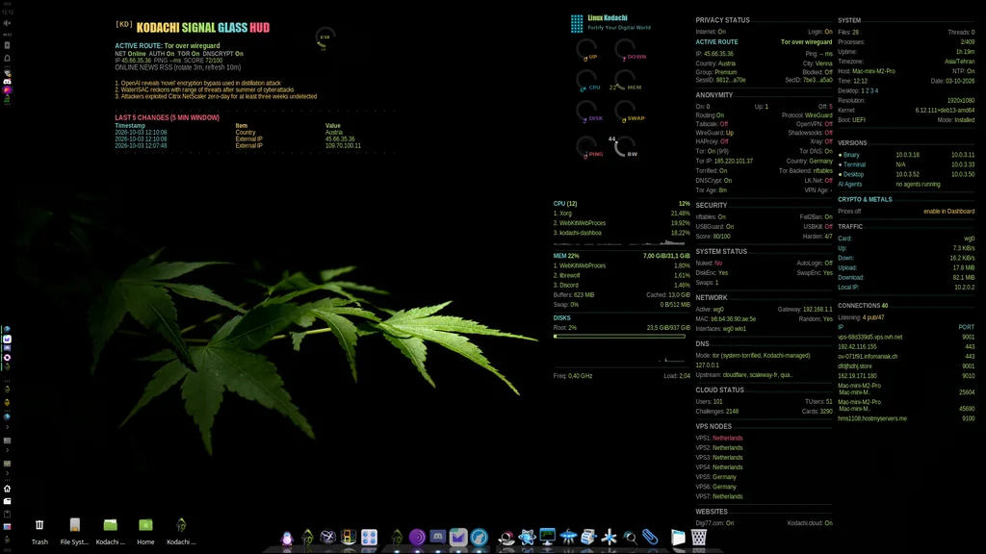Open the purple globe network icon in dock
This screenshot has height=554, width=986.
click(x=327, y=537)
